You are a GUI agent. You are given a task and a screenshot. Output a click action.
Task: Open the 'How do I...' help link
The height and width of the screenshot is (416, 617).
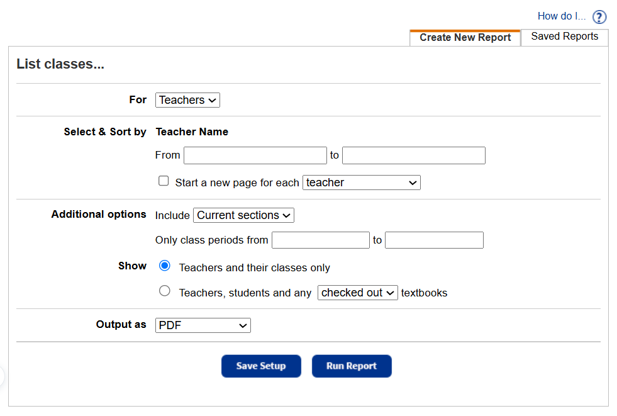(561, 16)
